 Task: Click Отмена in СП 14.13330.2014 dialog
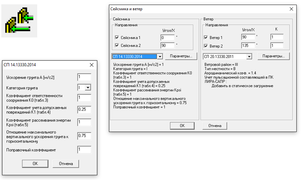[65, 163]
